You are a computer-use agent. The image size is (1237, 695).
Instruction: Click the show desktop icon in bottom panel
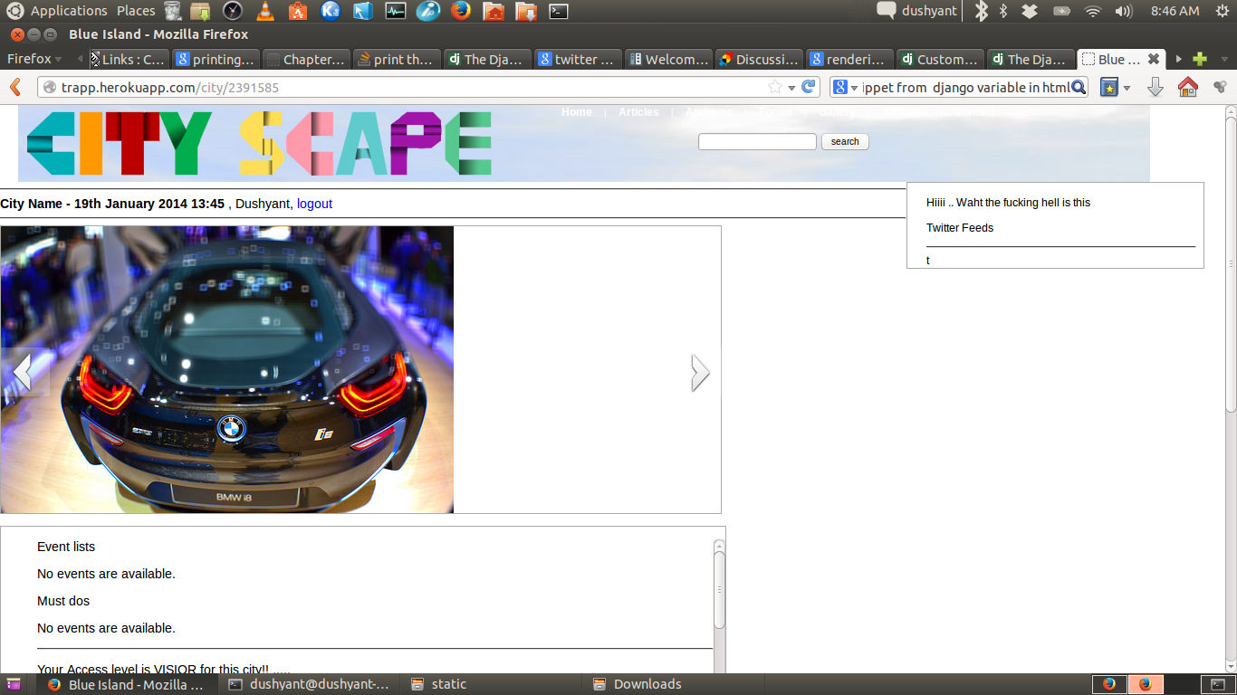coord(14,685)
